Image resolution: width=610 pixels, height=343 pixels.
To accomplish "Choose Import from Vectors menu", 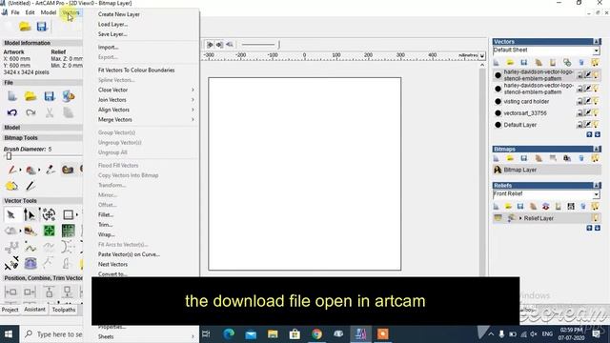I will point(108,47).
